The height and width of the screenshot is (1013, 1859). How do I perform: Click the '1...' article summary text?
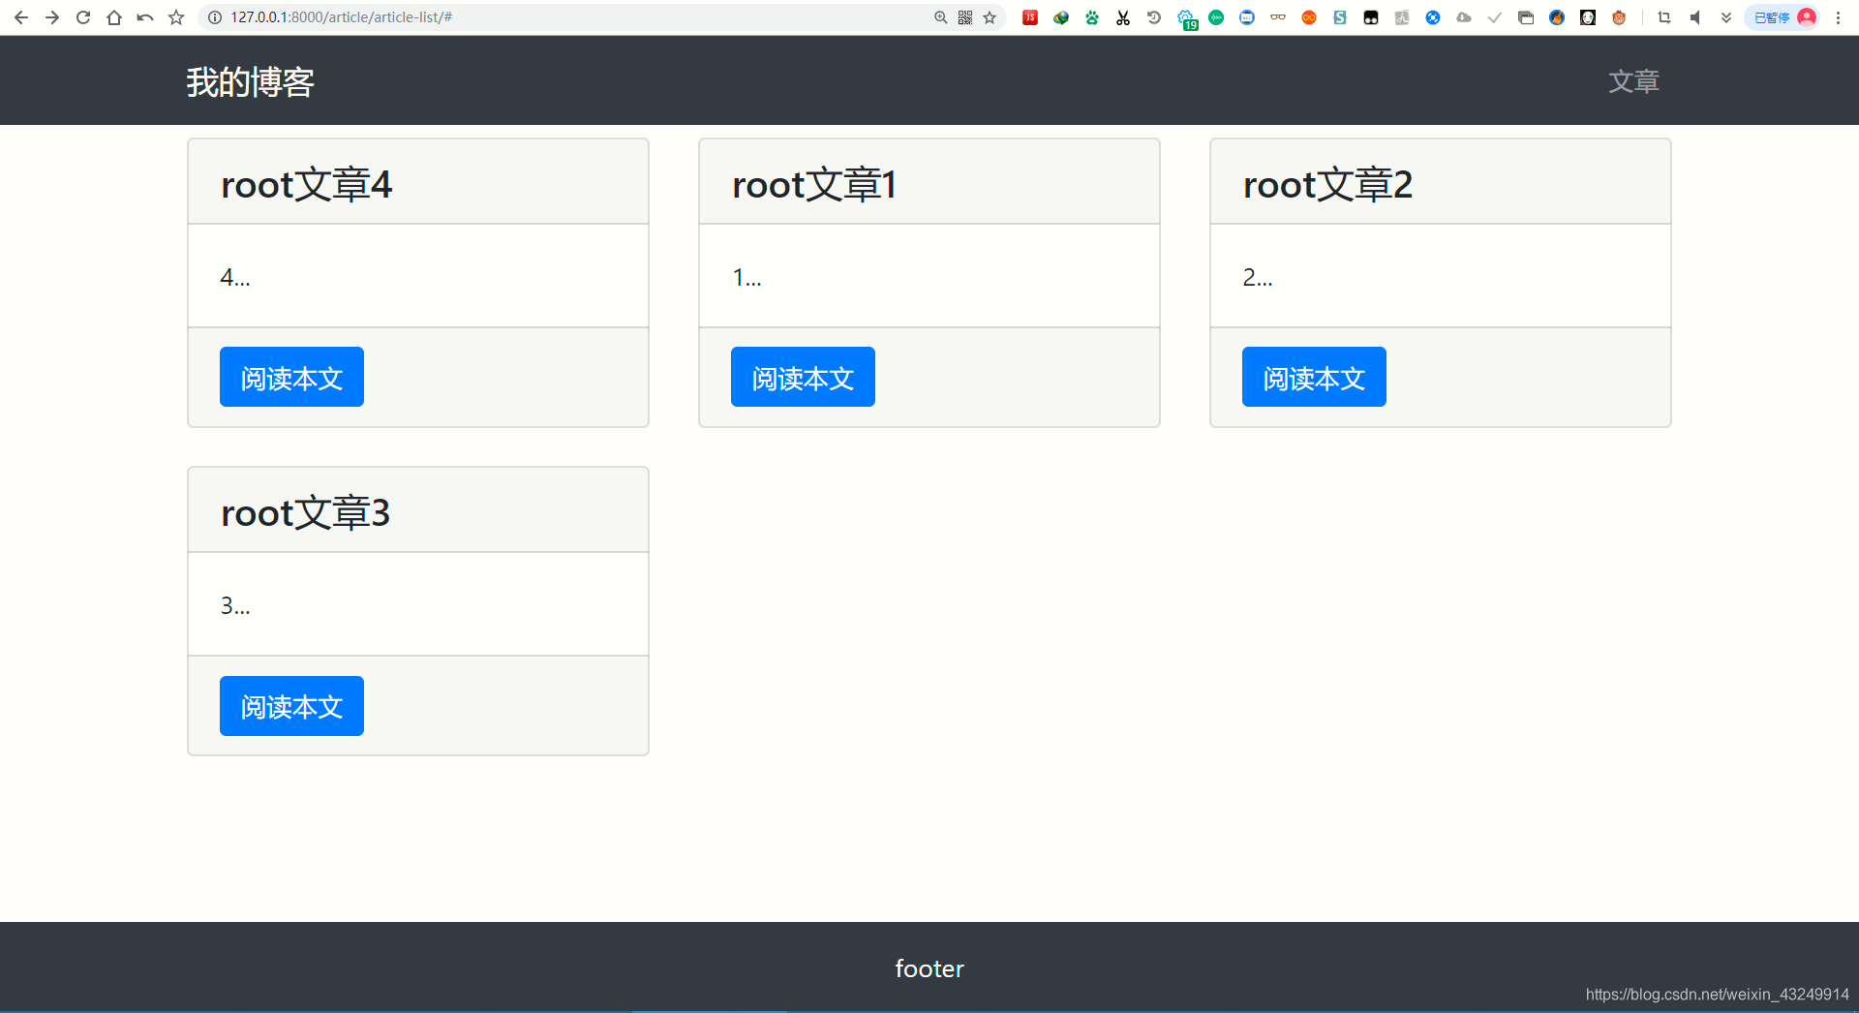tap(747, 277)
